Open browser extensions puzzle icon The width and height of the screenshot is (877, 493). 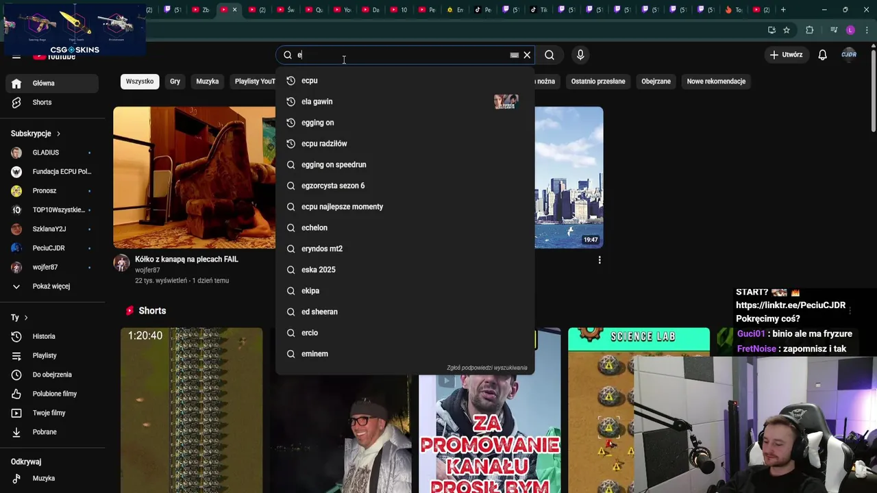click(810, 30)
